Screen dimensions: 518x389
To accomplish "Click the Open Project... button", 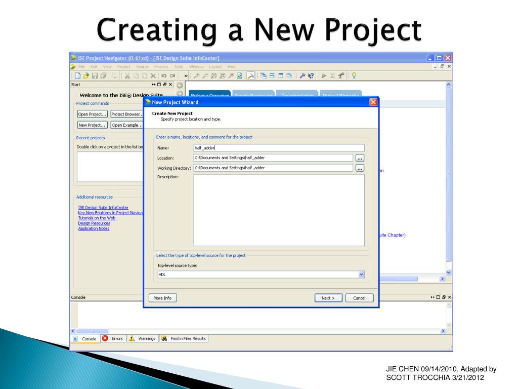I will [x=93, y=114].
